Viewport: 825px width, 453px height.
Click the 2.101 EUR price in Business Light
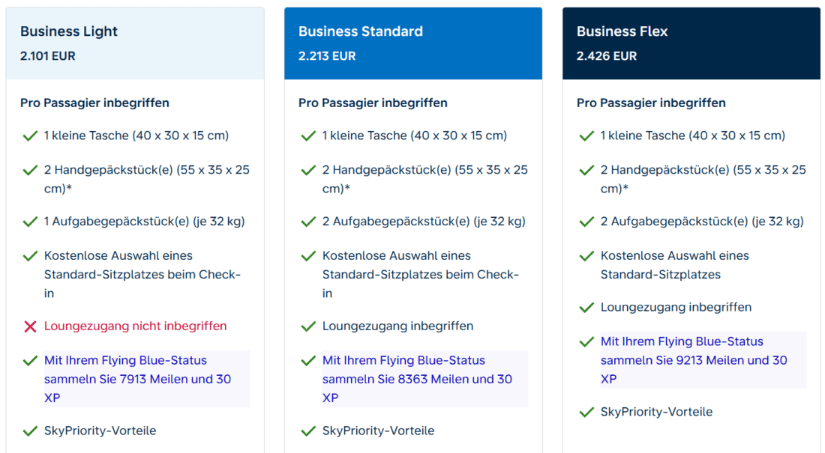pos(48,56)
